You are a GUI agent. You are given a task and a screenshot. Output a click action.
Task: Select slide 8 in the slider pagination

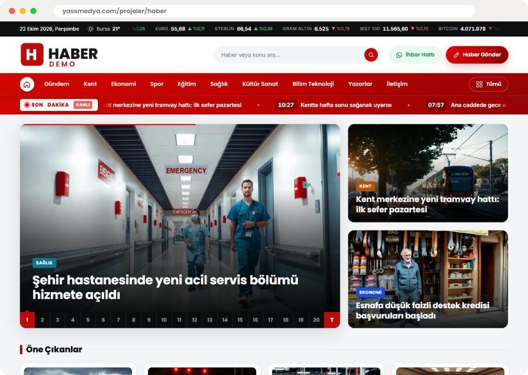tap(133, 320)
